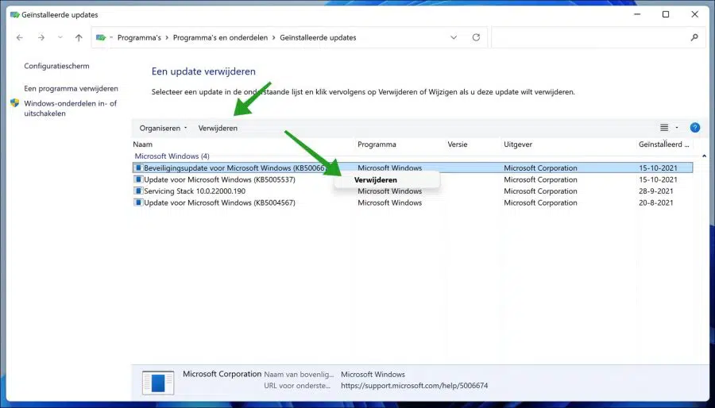Minimize the Geïnstalleerde updates window
Image resolution: width=715 pixels, height=408 pixels.
tap(637, 14)
